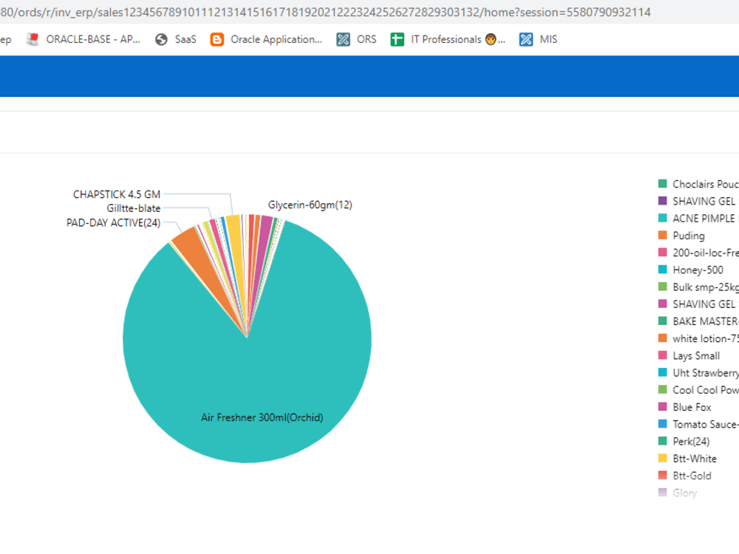Select Glory legend entry text
This screenshot has width=739, height=554.
[685, 493]
